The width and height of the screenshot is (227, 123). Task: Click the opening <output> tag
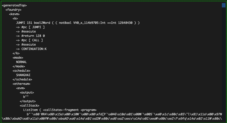(x=27, y=93)
